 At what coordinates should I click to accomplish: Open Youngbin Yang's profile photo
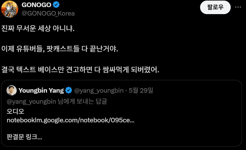tap(12, 90)
